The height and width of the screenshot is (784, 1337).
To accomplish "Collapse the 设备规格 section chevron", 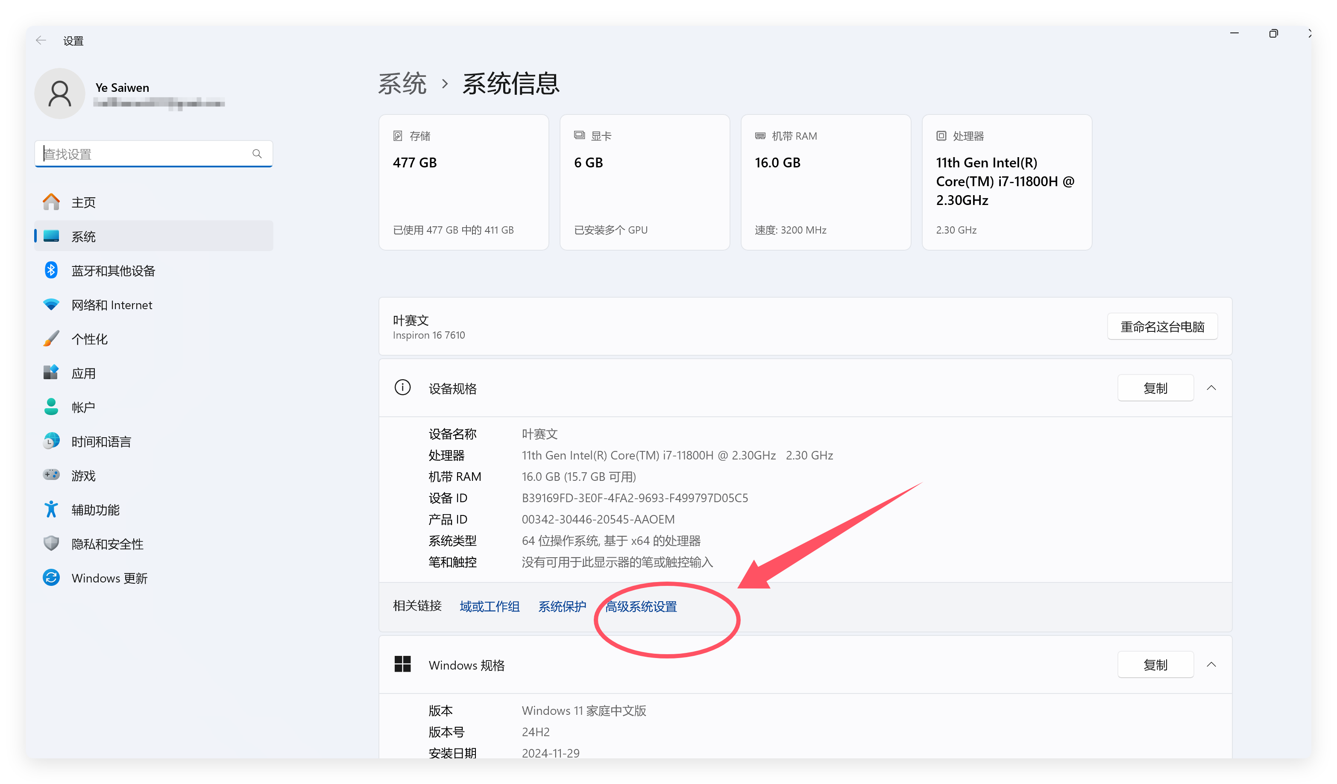I will (x=1211, y=388).
